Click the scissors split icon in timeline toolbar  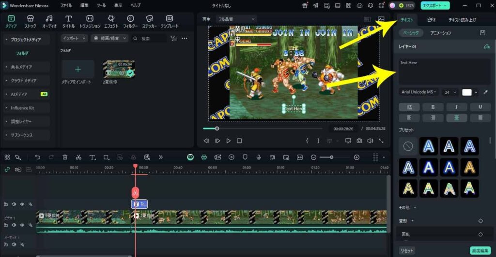point(78,157)
